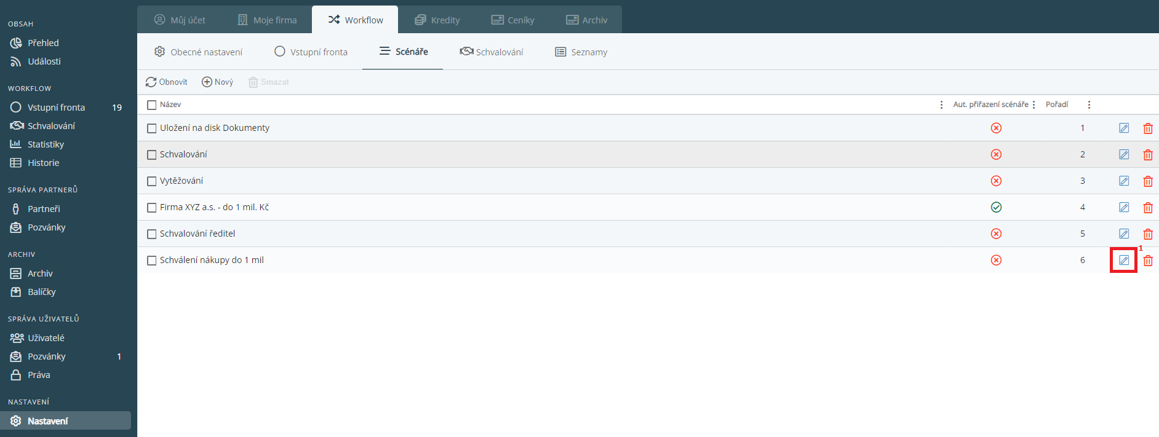Click edit icon for Schválení nákupy do 1 mil
The width and height of the screenshot is (1159, 437).
pos(1123,260)
